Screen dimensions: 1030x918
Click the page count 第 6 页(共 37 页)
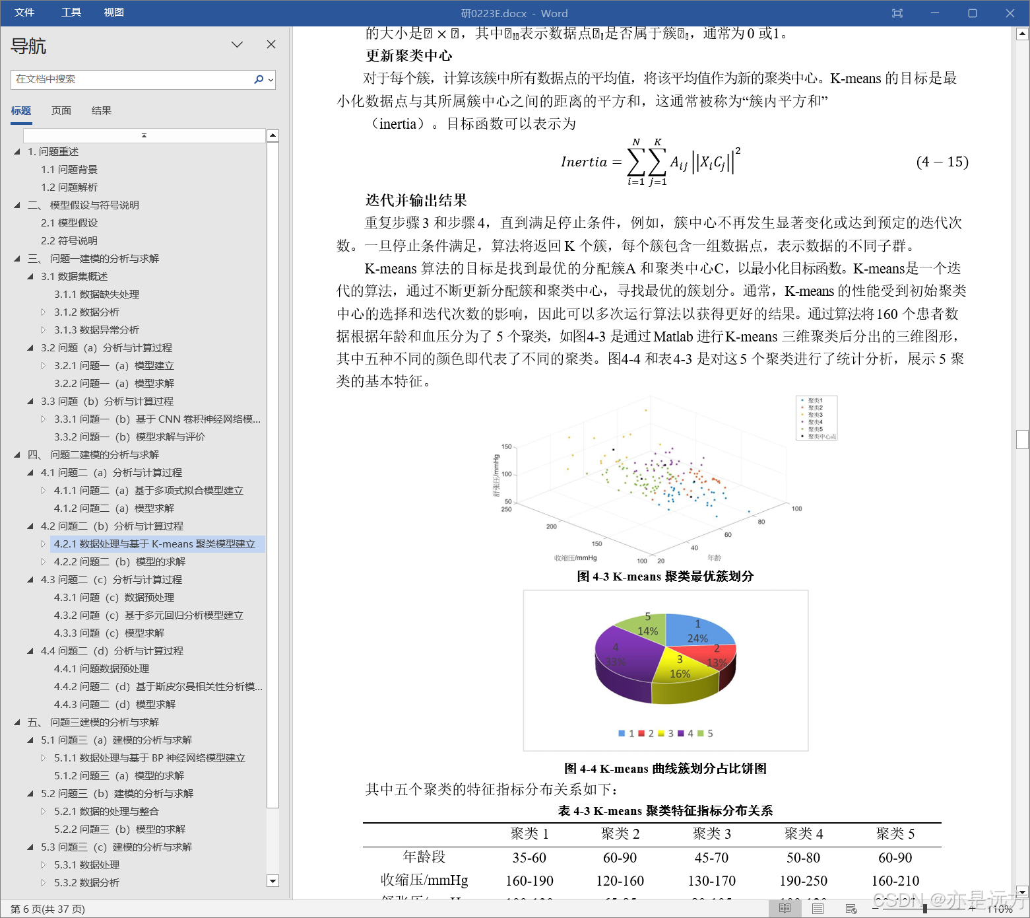[x=48, y=909]
